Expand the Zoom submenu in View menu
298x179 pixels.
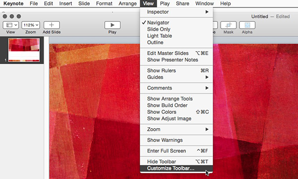[176, 129]
